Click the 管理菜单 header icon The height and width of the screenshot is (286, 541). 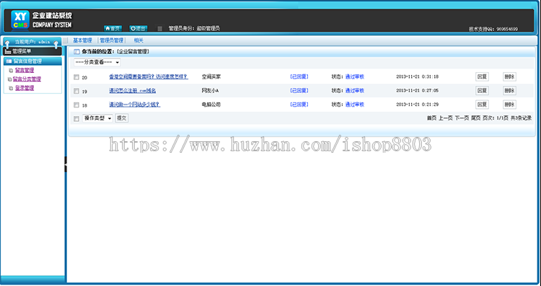[8, 51]
